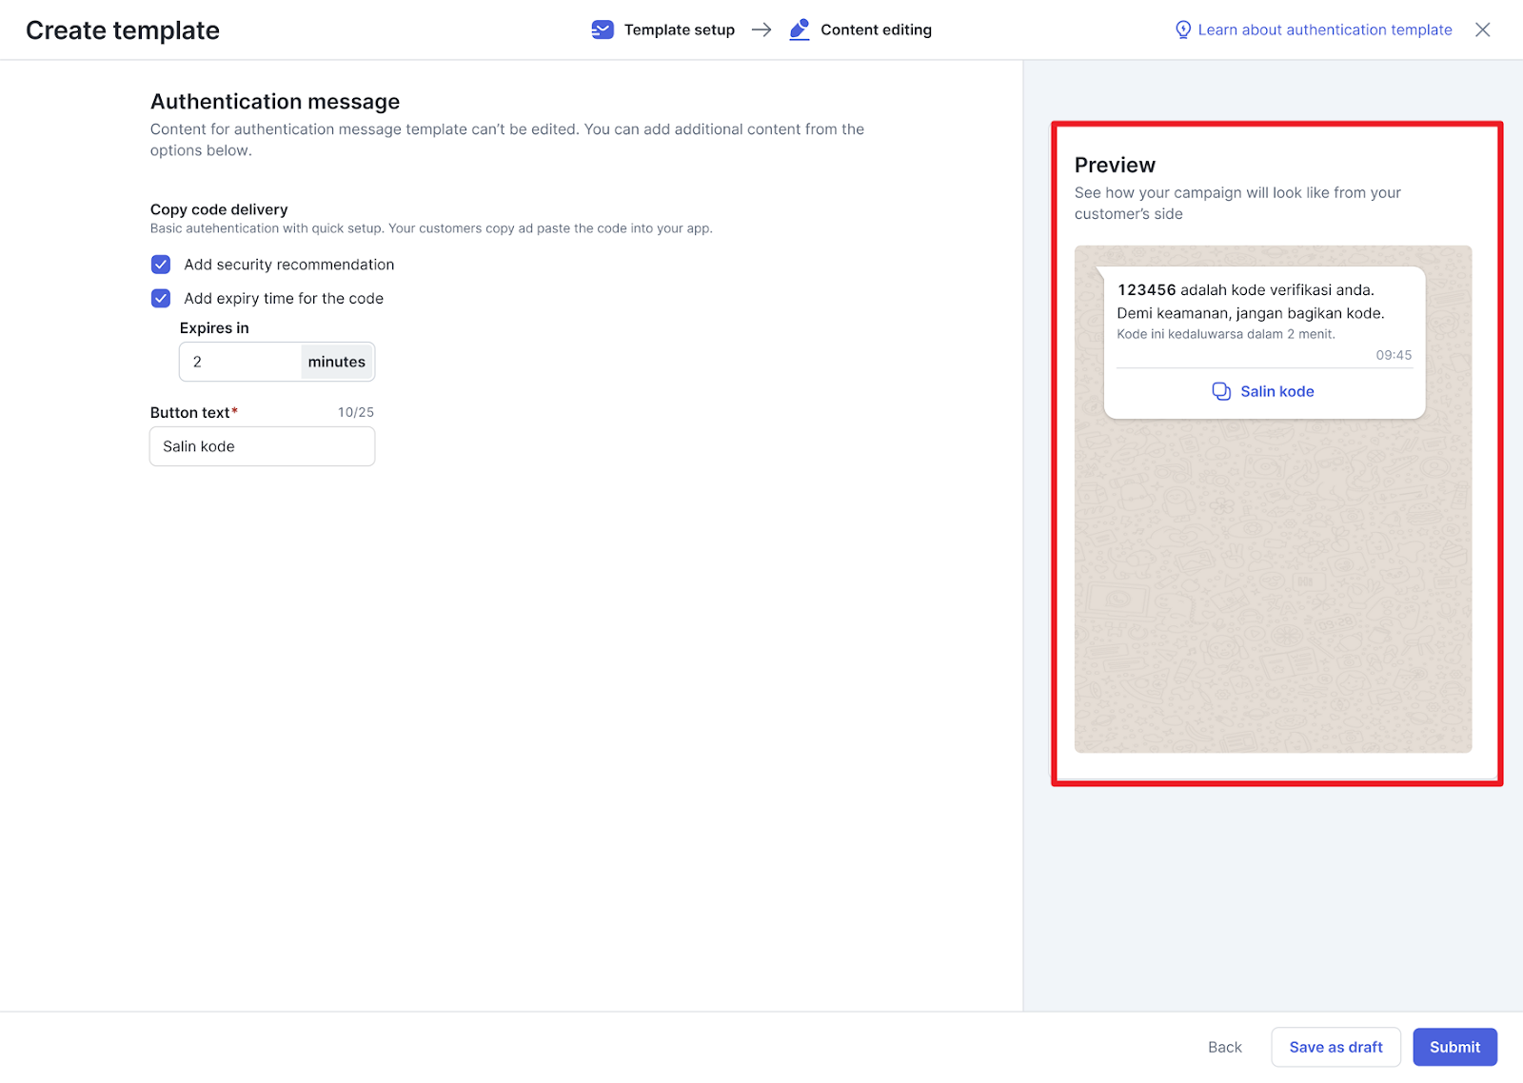Click Save as draft

coord(1335,1047)
